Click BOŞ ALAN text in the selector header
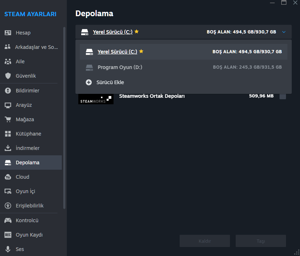300x256 pixels. [241, 32]
